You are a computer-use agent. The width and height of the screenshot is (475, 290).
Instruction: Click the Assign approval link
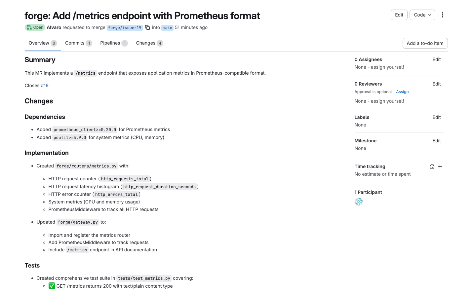402,92
